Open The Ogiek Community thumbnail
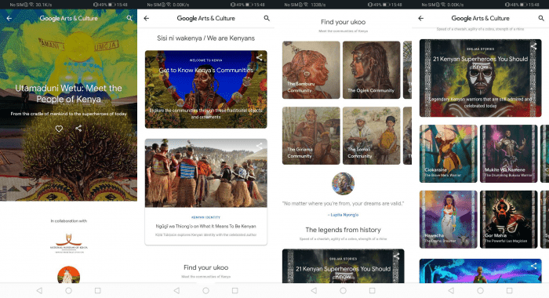 coord(372,70)
